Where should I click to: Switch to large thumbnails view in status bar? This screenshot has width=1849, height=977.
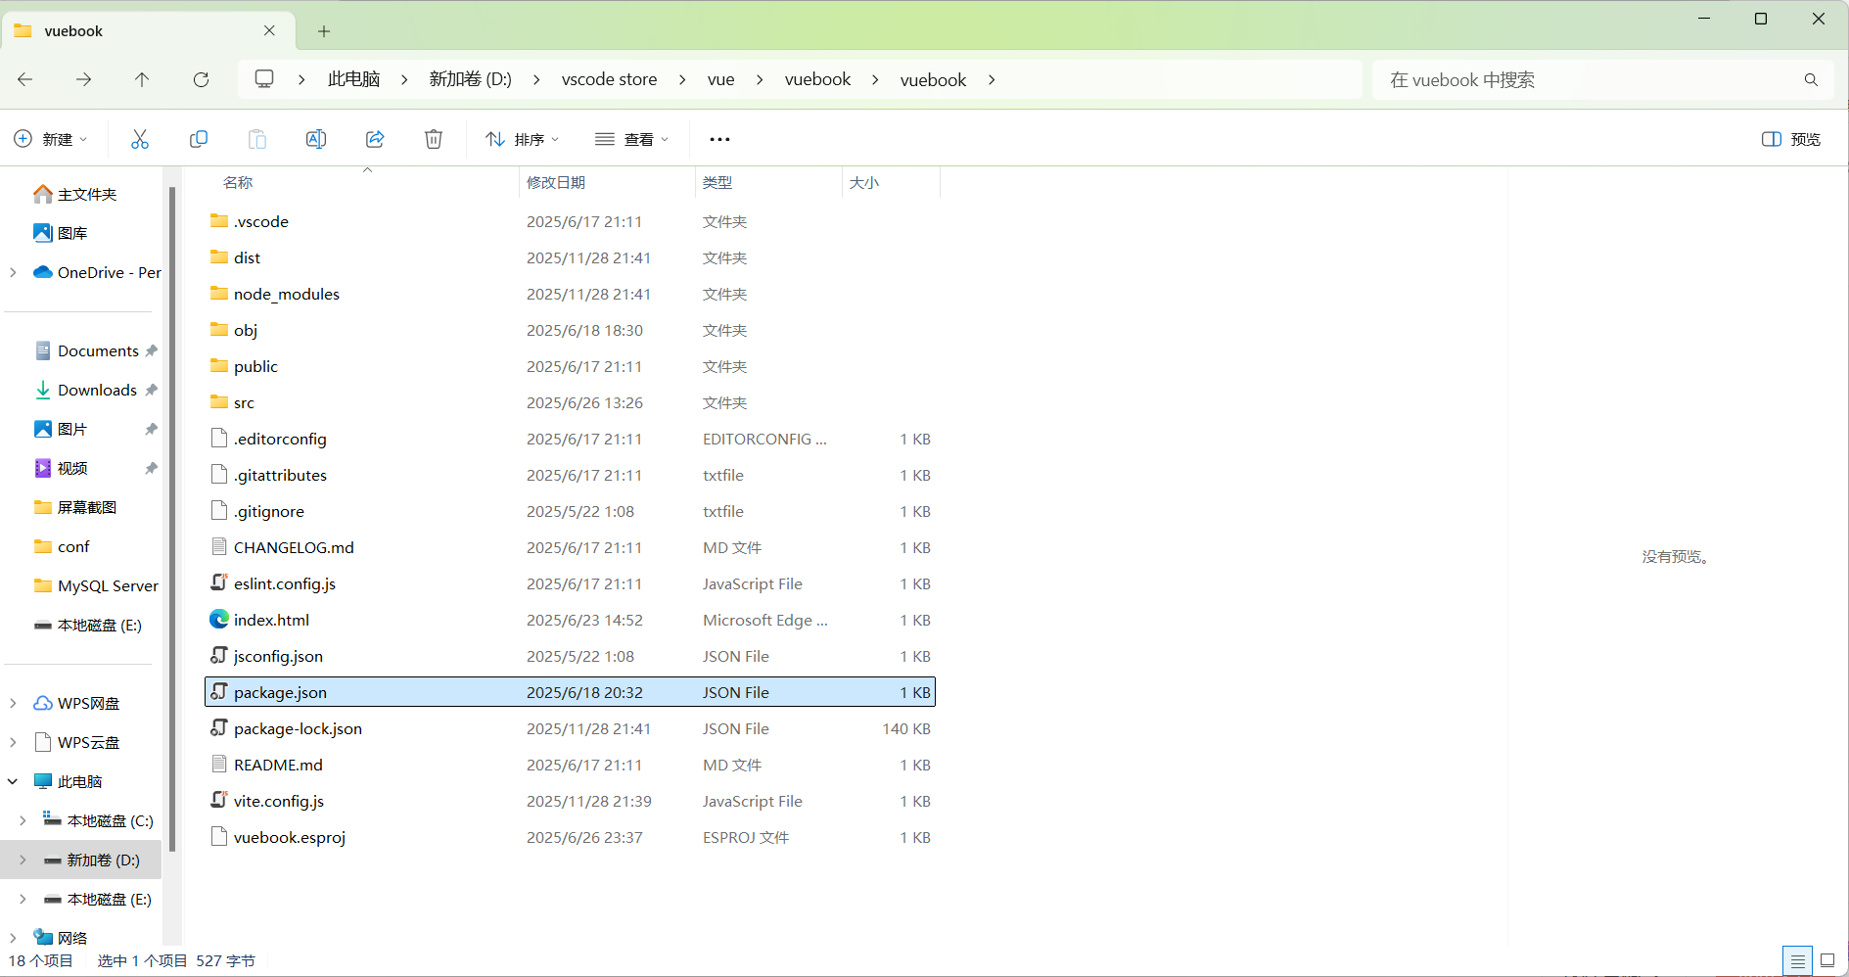[x=1826, y=960]
